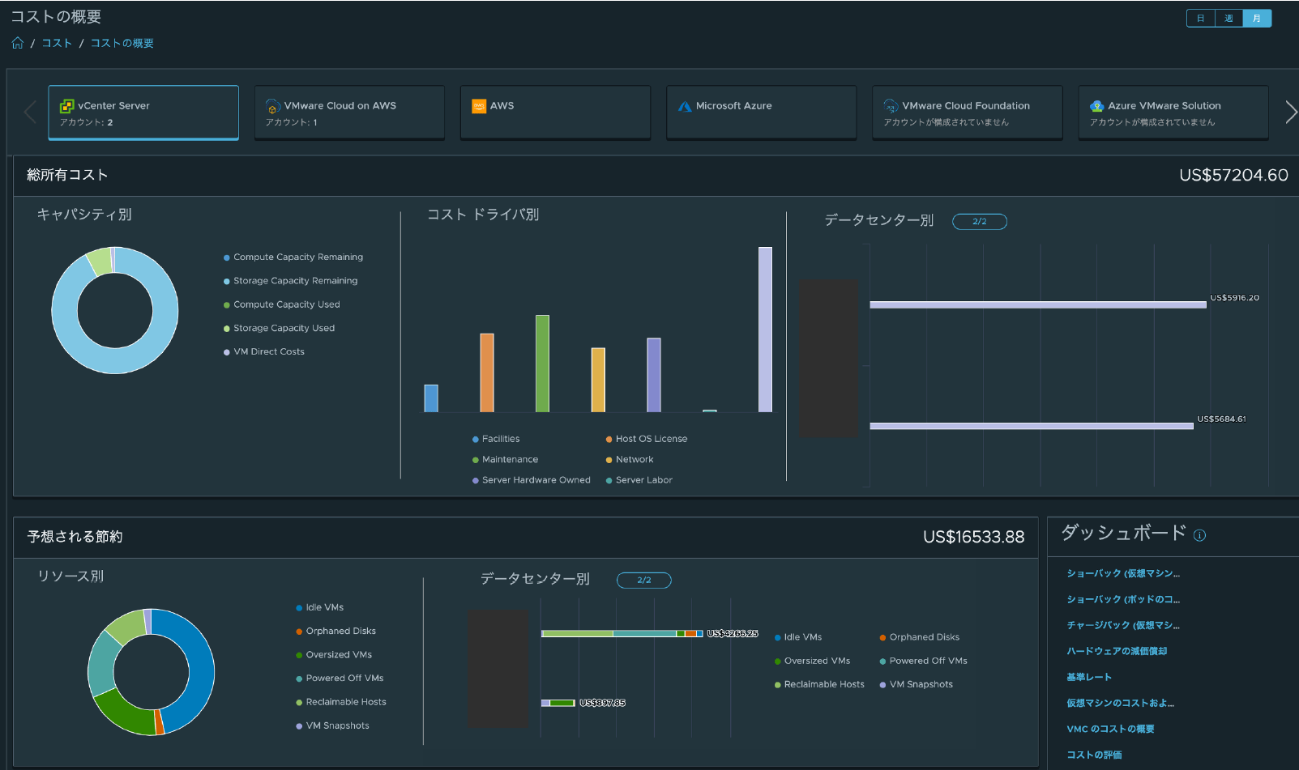Click the US$5684.61 datacenter bar
The image size is (1299, 770).
point(1032,426)
